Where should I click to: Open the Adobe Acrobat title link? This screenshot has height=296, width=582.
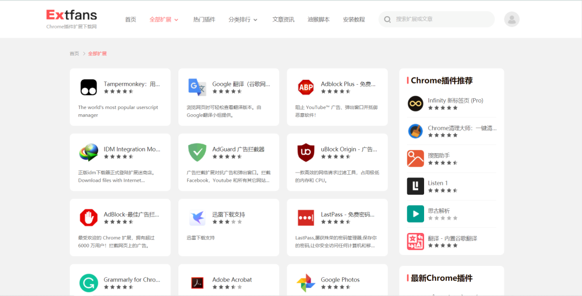pyautogui.click(x=232, y=280)
